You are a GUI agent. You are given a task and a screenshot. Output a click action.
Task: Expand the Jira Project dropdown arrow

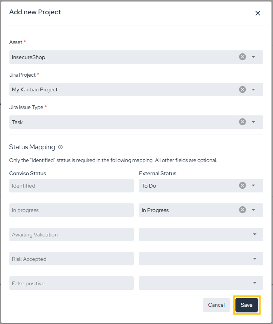253,89
